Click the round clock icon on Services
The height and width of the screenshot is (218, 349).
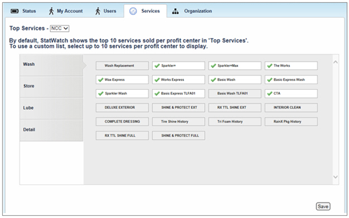tap(133, 11)
